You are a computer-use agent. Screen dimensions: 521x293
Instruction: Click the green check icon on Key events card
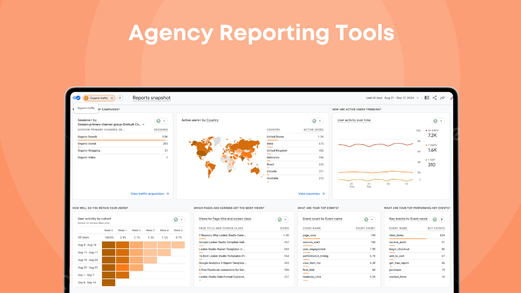click(435, 220)
